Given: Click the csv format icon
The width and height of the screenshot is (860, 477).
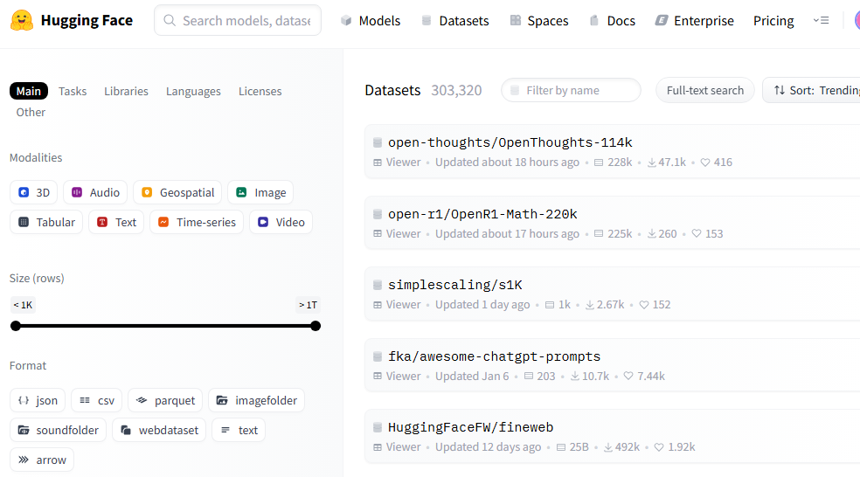Looking at the screenshot, I should pos(85,400).
